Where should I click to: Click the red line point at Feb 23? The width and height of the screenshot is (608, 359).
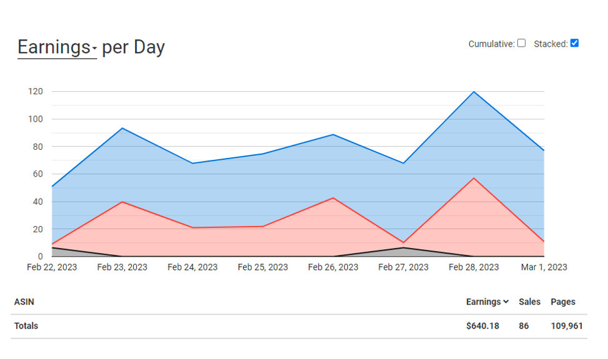122,202
